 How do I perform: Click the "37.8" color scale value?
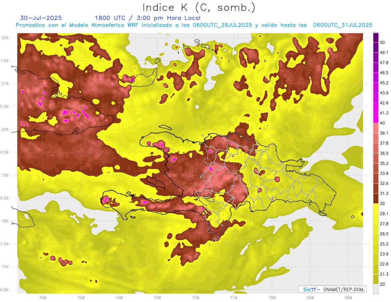[384, 143]
